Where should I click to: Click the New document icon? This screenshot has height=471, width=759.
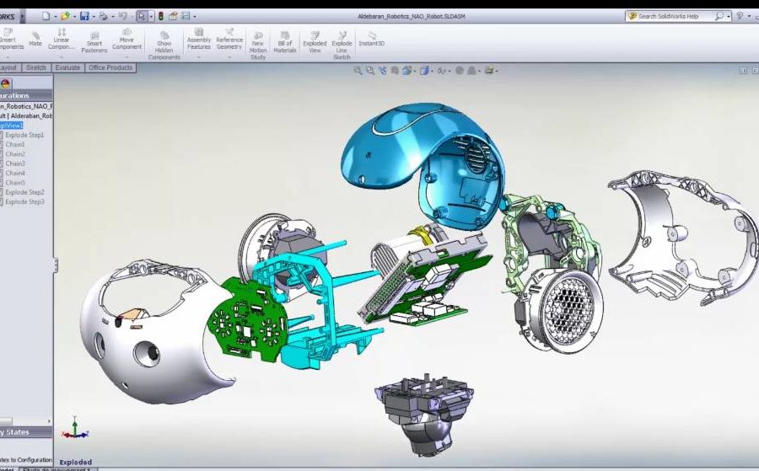click(x=46, y=16)
